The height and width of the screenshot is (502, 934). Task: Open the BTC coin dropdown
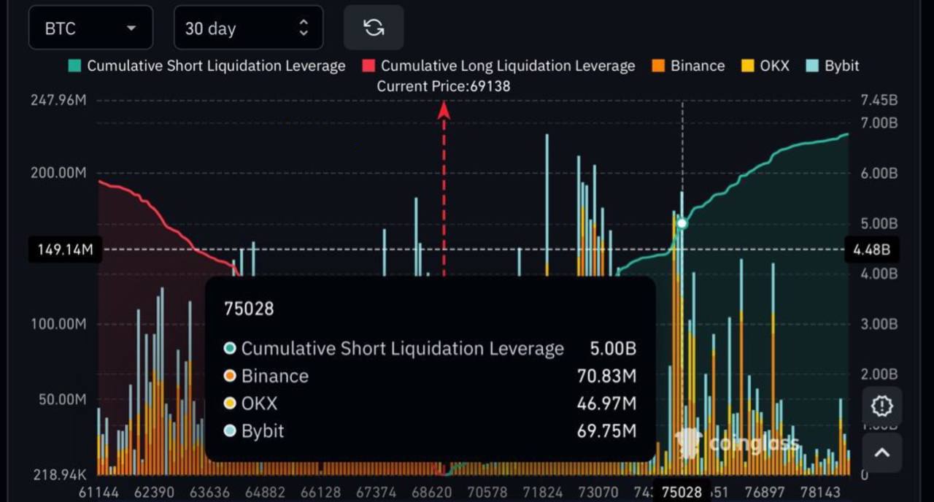tap(90, 28)
